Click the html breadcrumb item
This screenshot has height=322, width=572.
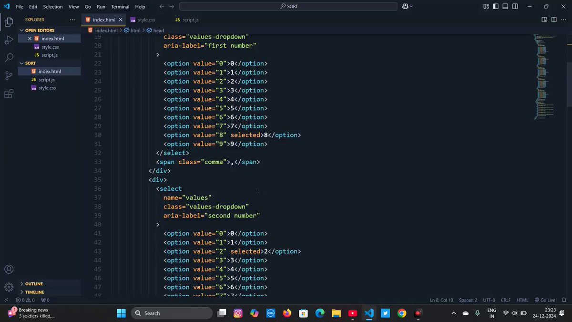pos(135,30)
